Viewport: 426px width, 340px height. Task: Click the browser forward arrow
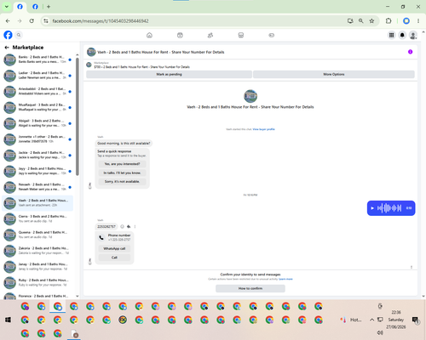[x=20, y=21]
